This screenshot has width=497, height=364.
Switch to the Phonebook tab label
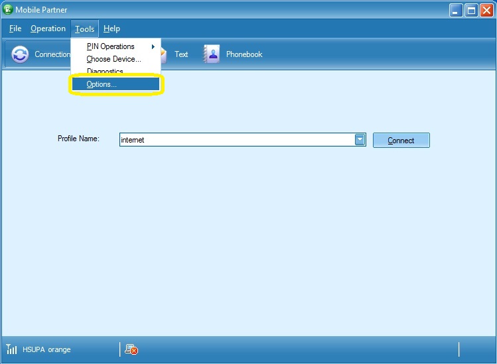point(244,54)
